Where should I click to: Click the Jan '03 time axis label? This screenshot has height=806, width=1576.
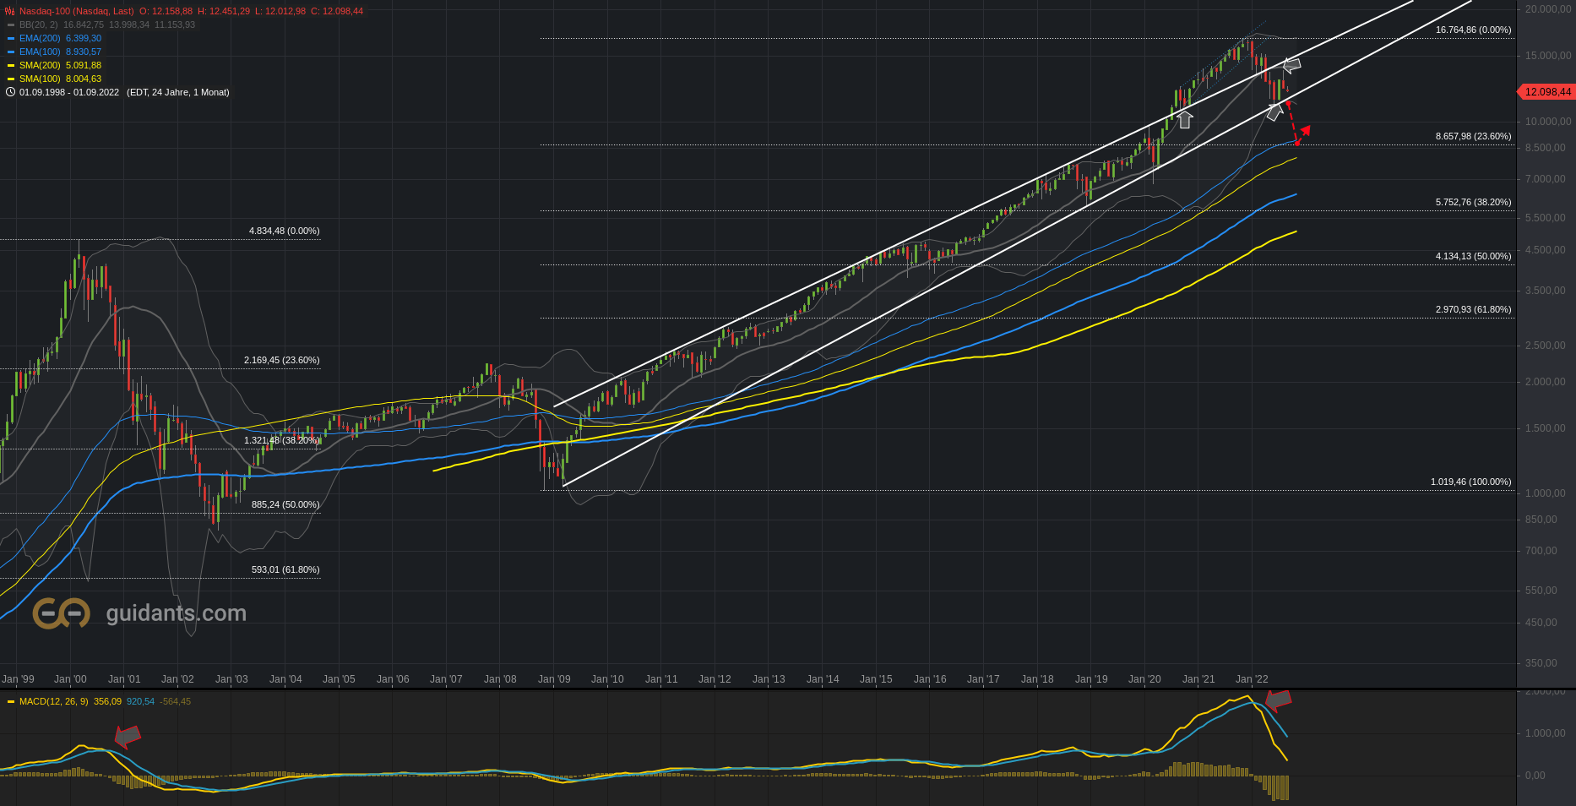tap(231, 679)
